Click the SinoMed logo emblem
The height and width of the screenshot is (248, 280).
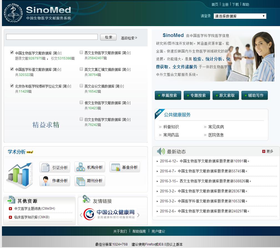coord(13,14)
